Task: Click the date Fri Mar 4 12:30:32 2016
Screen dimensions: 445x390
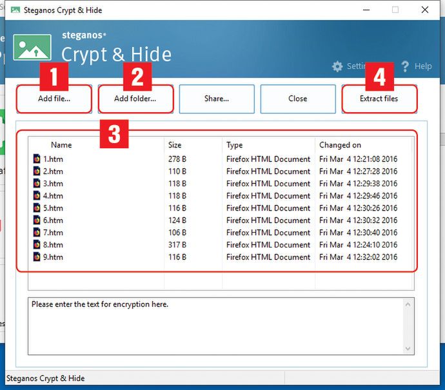Action: coord(358,220)
